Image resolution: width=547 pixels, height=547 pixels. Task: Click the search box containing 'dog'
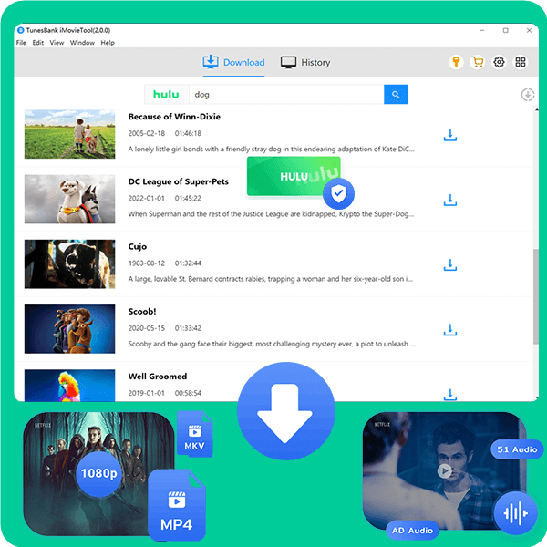[x=286, y=95]
